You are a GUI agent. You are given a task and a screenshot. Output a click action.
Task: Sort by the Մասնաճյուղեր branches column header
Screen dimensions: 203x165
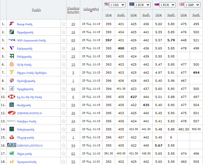tap(73, 10)
